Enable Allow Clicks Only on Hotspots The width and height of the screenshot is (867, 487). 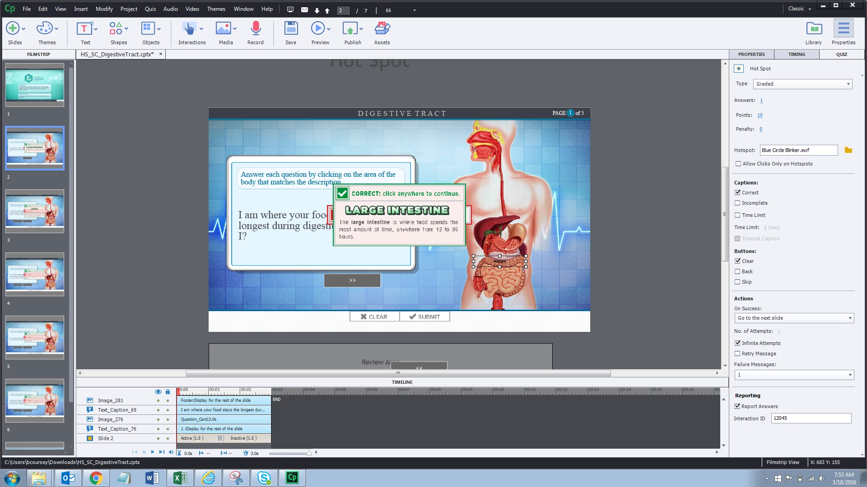coord(738,164)
